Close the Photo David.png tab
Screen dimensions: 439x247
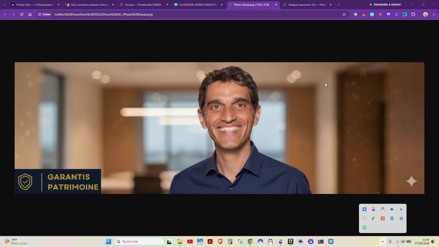(x=276, y=5)
